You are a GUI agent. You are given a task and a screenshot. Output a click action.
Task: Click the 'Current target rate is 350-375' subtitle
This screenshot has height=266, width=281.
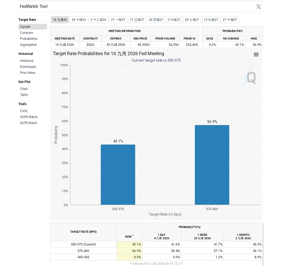(x=156, y=60)
